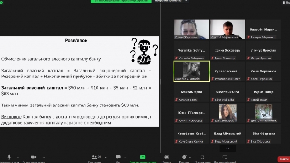Expand participants options arrow

(x=106, y=157)
